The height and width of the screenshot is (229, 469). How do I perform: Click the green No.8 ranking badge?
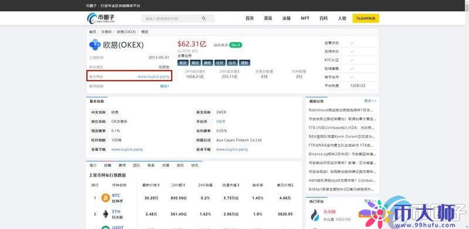point(236,45)
